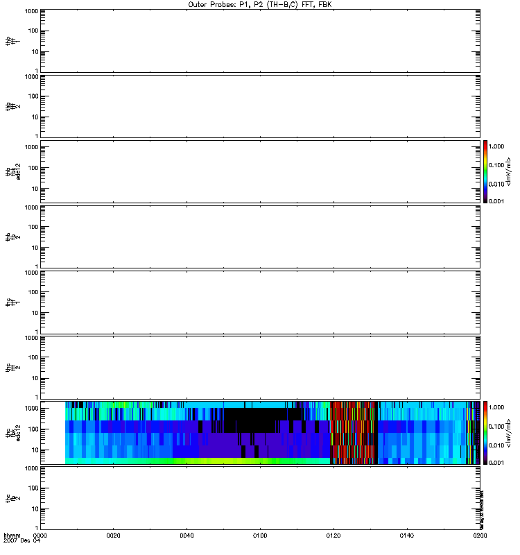Image resolution: width=520 pixels, height=555 pixels.
Task: Click the '1000' y-axis label of thb fff 1 panel
Action: pos(31,11)
